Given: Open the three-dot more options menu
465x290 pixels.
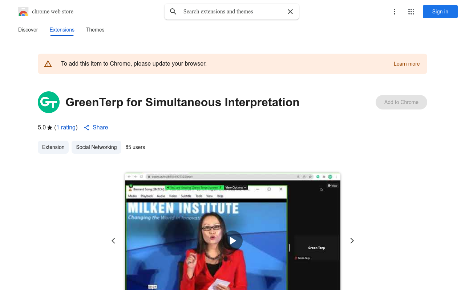Looking at the screenshot, I should click(x=395, y=12).
